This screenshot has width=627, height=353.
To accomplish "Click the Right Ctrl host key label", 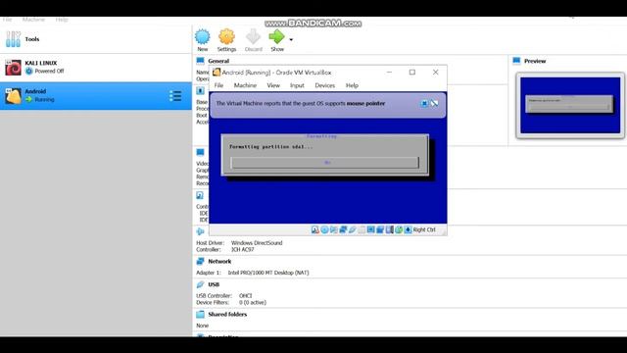I will pos(424,229).
